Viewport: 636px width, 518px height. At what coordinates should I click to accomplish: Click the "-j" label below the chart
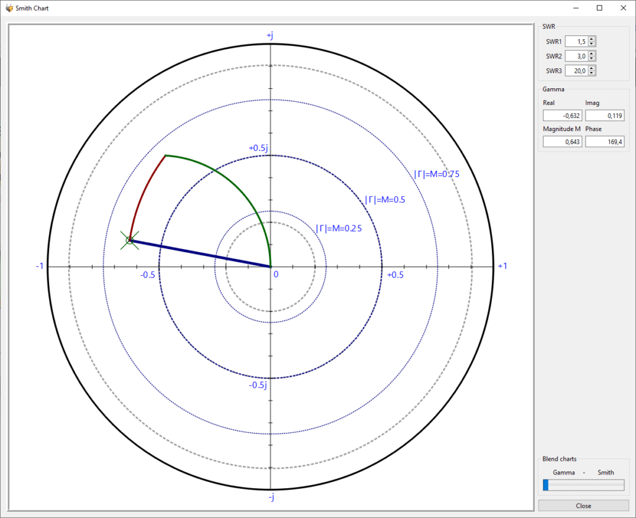[x=271, y=497]
